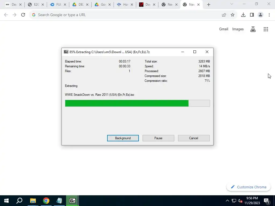
Task: Open the Images link
Action: (238, 29)
